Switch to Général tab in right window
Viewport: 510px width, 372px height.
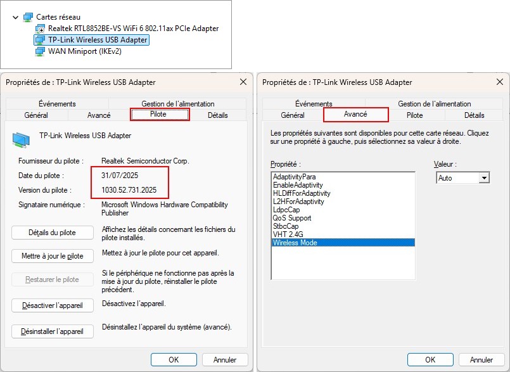(293, 115)
